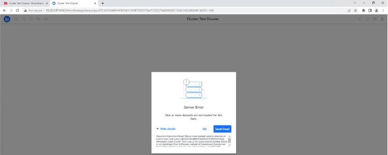
Task: Click the reset dossier icon
Action: point(31,19)
